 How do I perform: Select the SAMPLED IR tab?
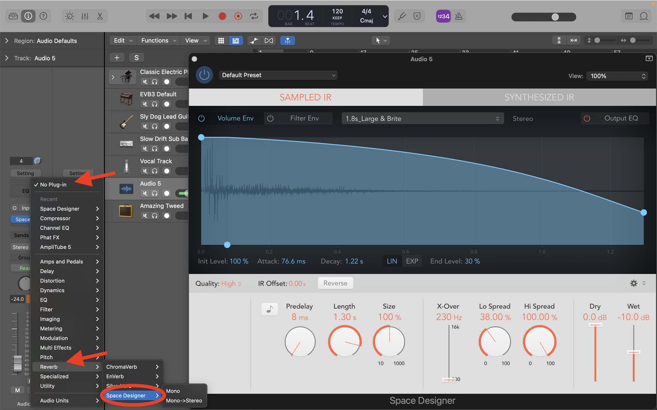(x=306, y=97)
